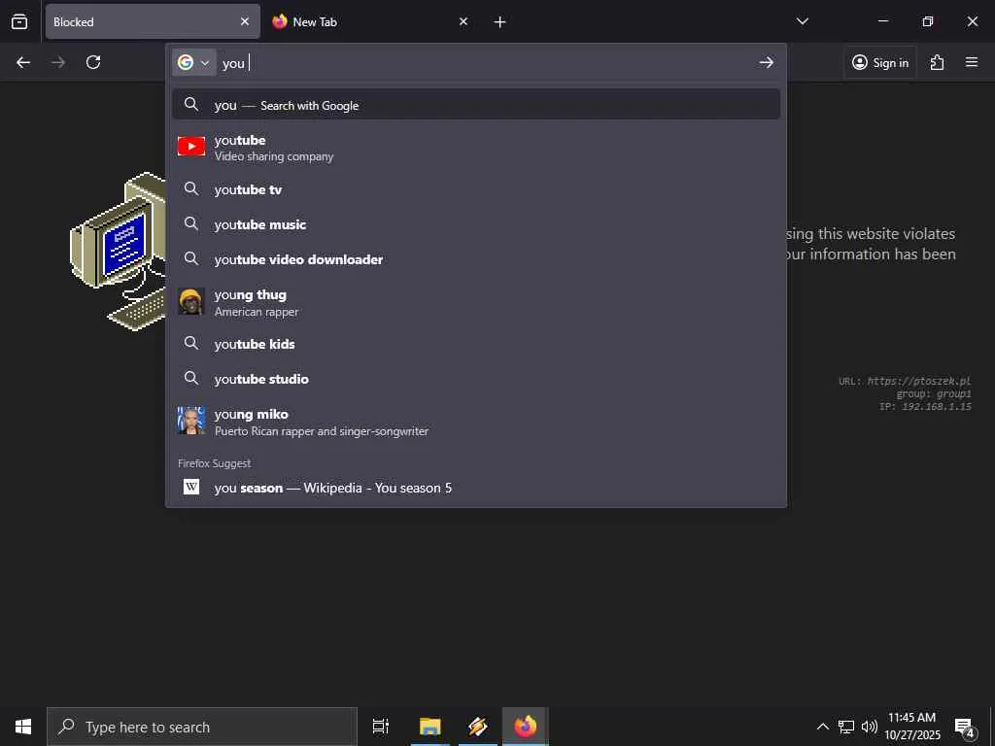Go back one page
This screenshot has width=995, height=746.
[23, 62]
